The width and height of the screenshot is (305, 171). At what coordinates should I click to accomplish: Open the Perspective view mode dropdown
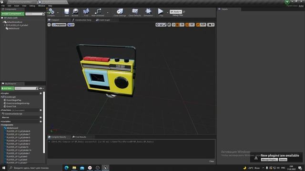(59, 25)
